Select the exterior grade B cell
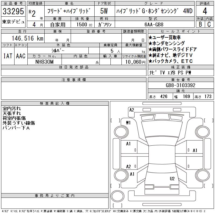 (200, 24)
